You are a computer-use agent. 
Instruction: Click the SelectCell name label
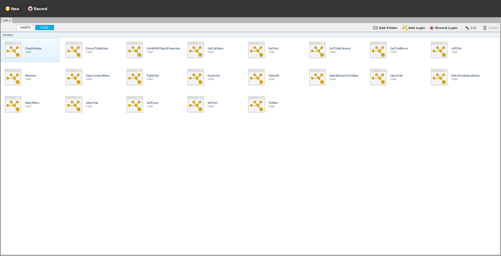coord(396,76)
